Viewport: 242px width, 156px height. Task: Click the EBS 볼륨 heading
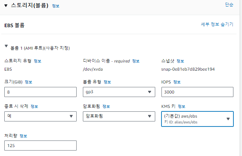(14, 25)
